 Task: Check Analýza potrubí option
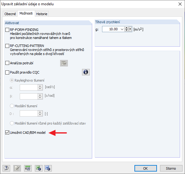(7, 63)
